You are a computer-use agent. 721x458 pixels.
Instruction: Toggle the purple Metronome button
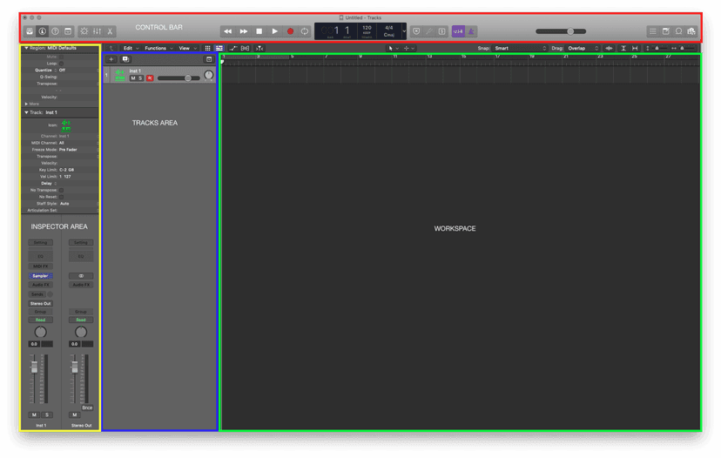[x=471, y=31]
